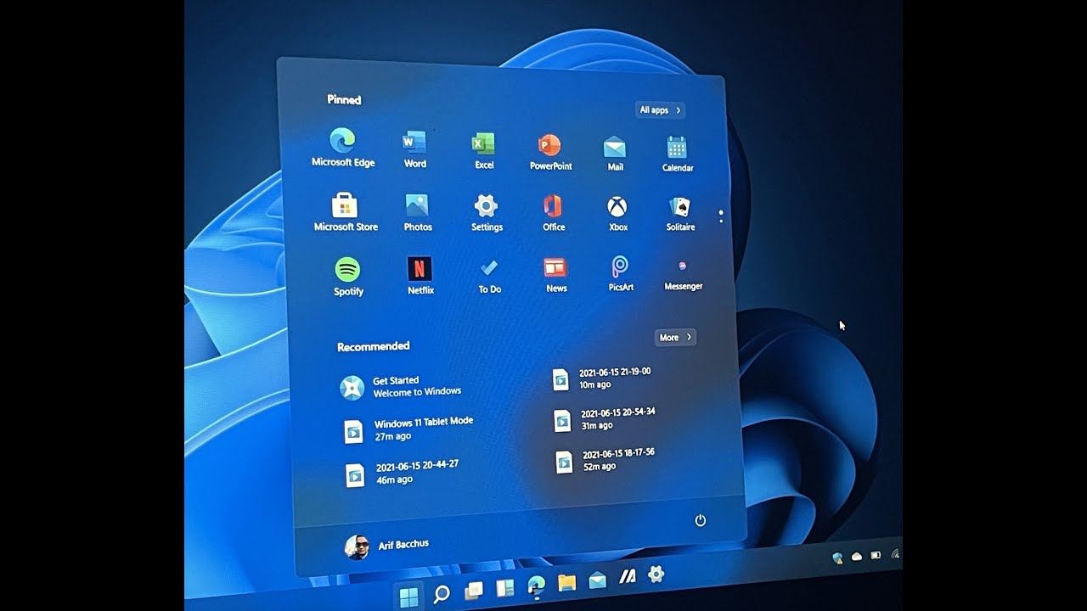Open Search from the taskbar
Screen dimensions: 1087x611
(x=442, y=594)
